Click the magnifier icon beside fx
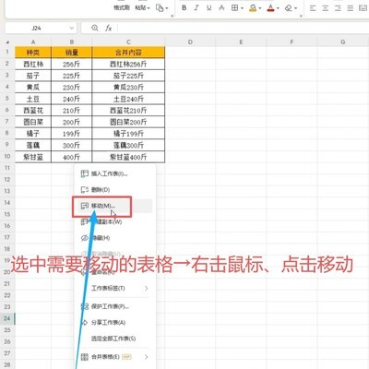The width and height of the screenshot is (369, 369). tap(95, 28)
